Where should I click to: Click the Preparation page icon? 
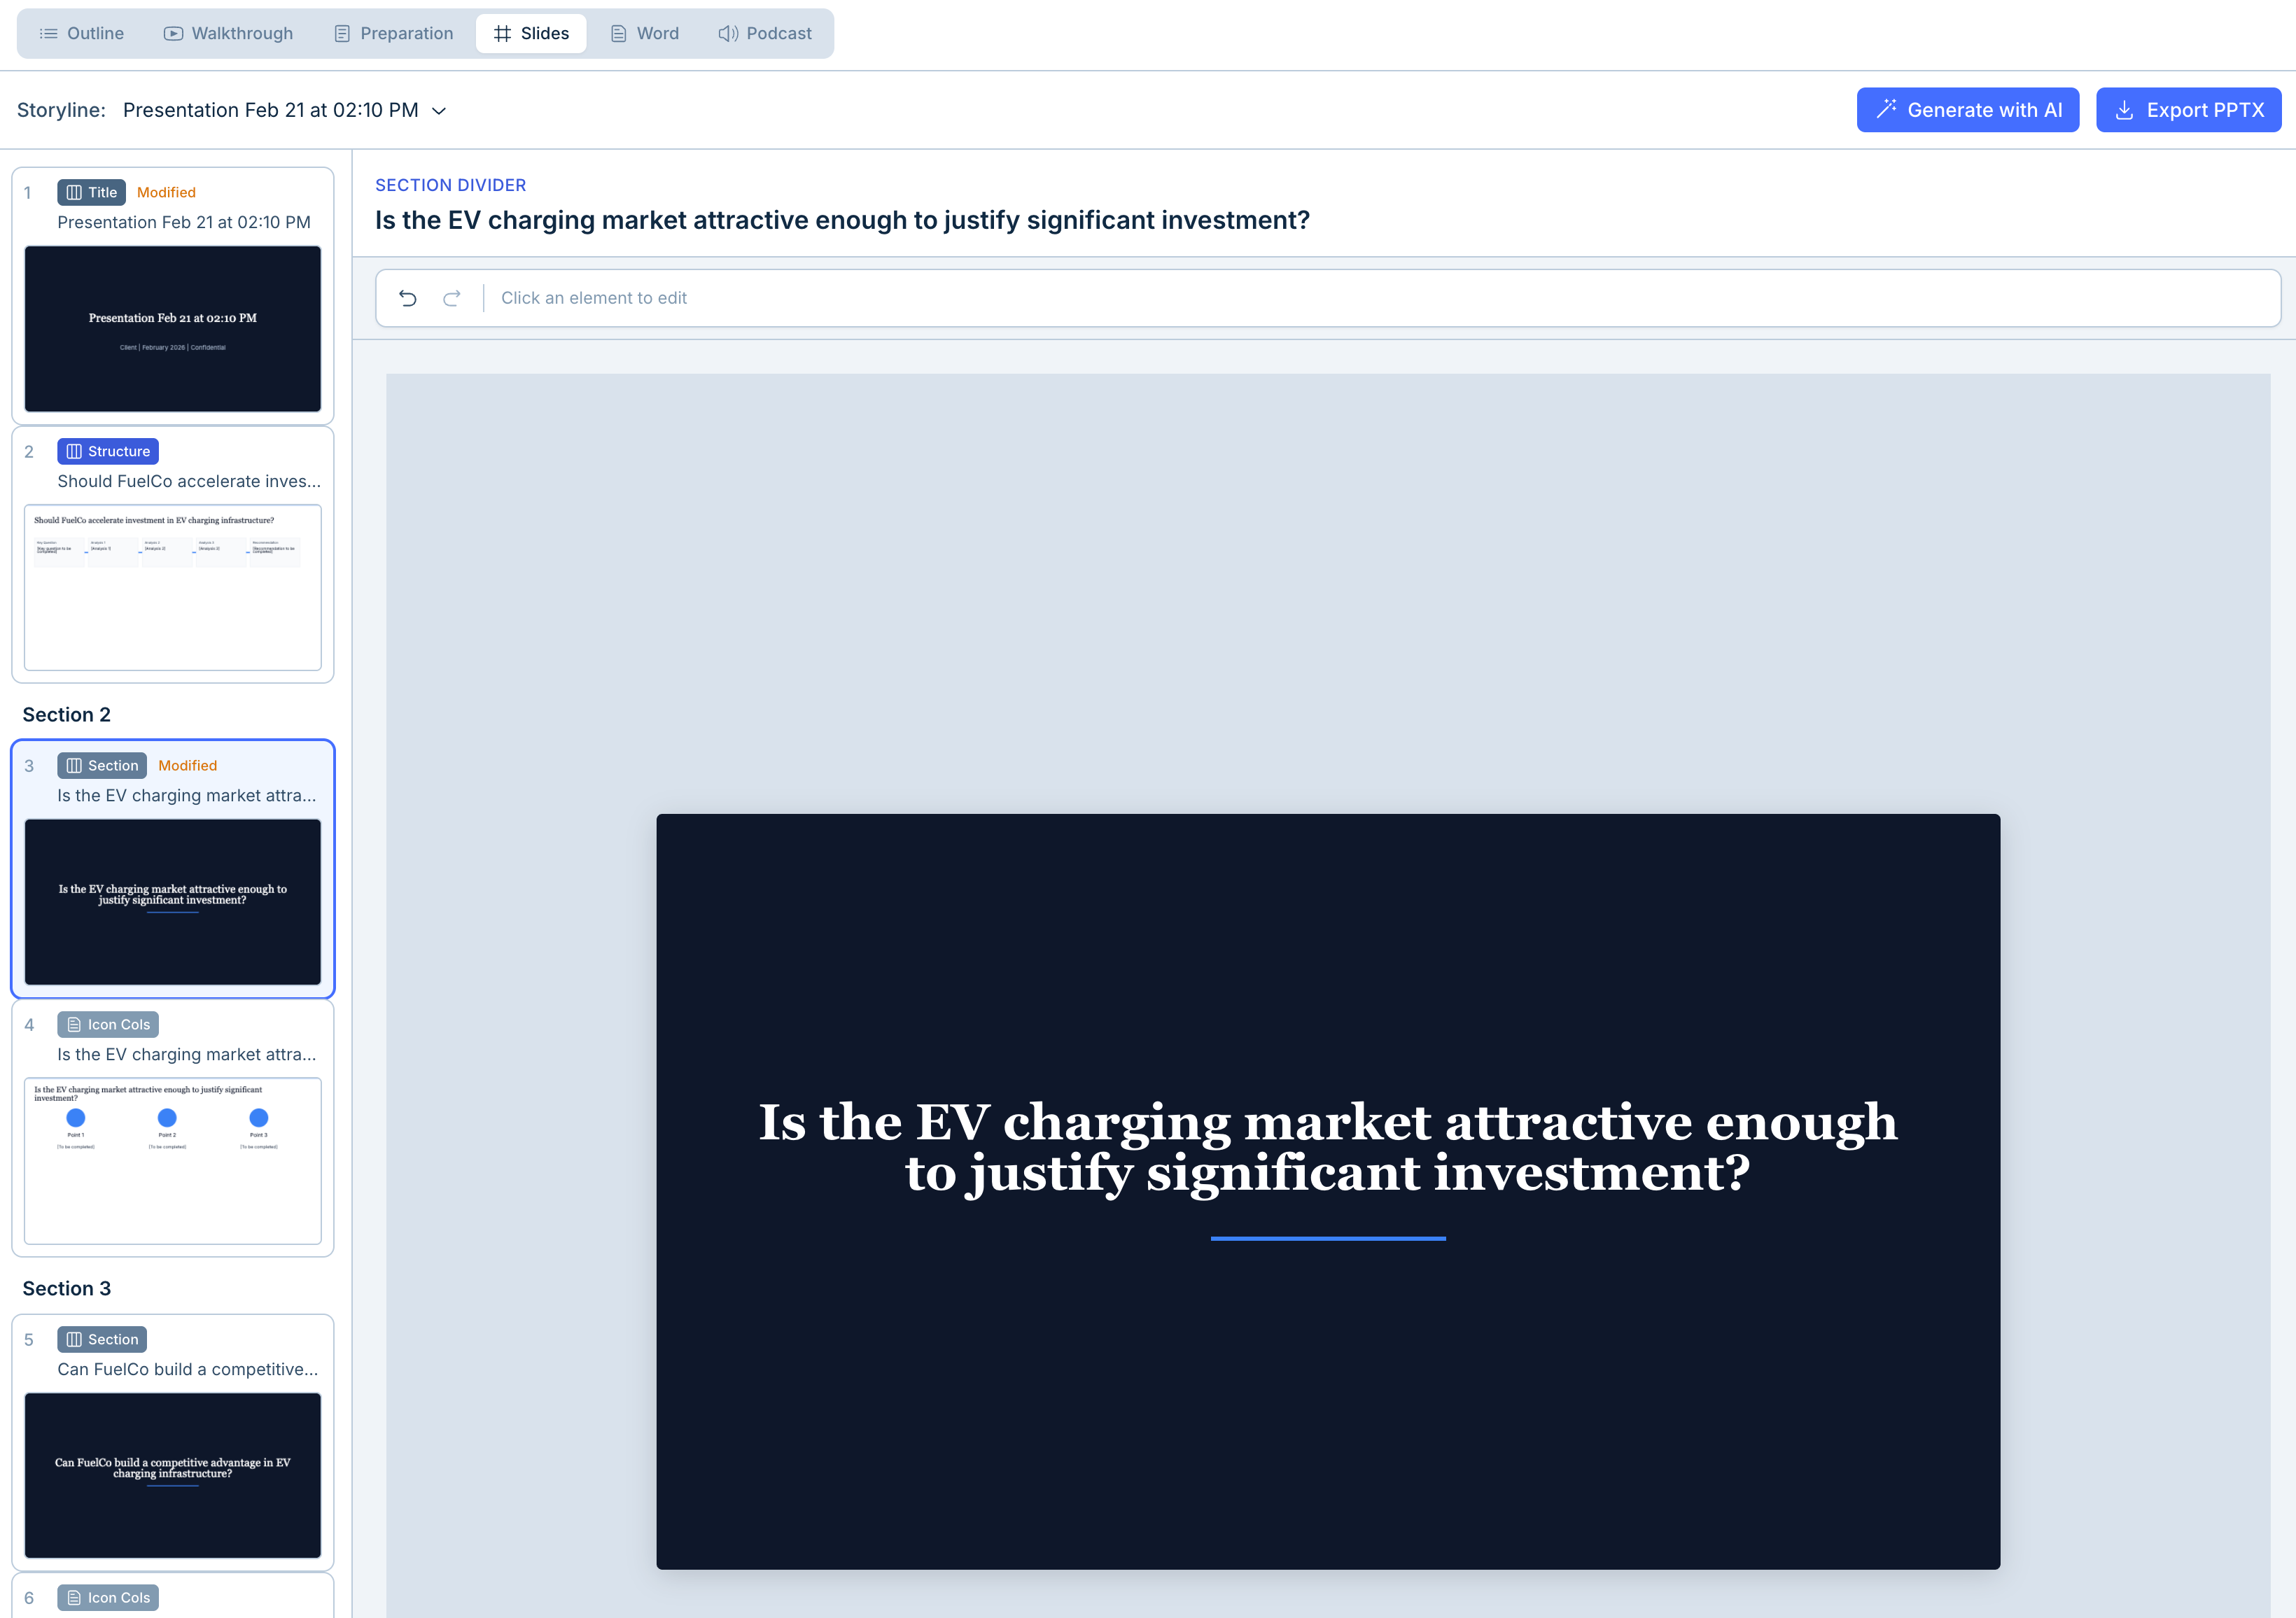tap(342, 33)
